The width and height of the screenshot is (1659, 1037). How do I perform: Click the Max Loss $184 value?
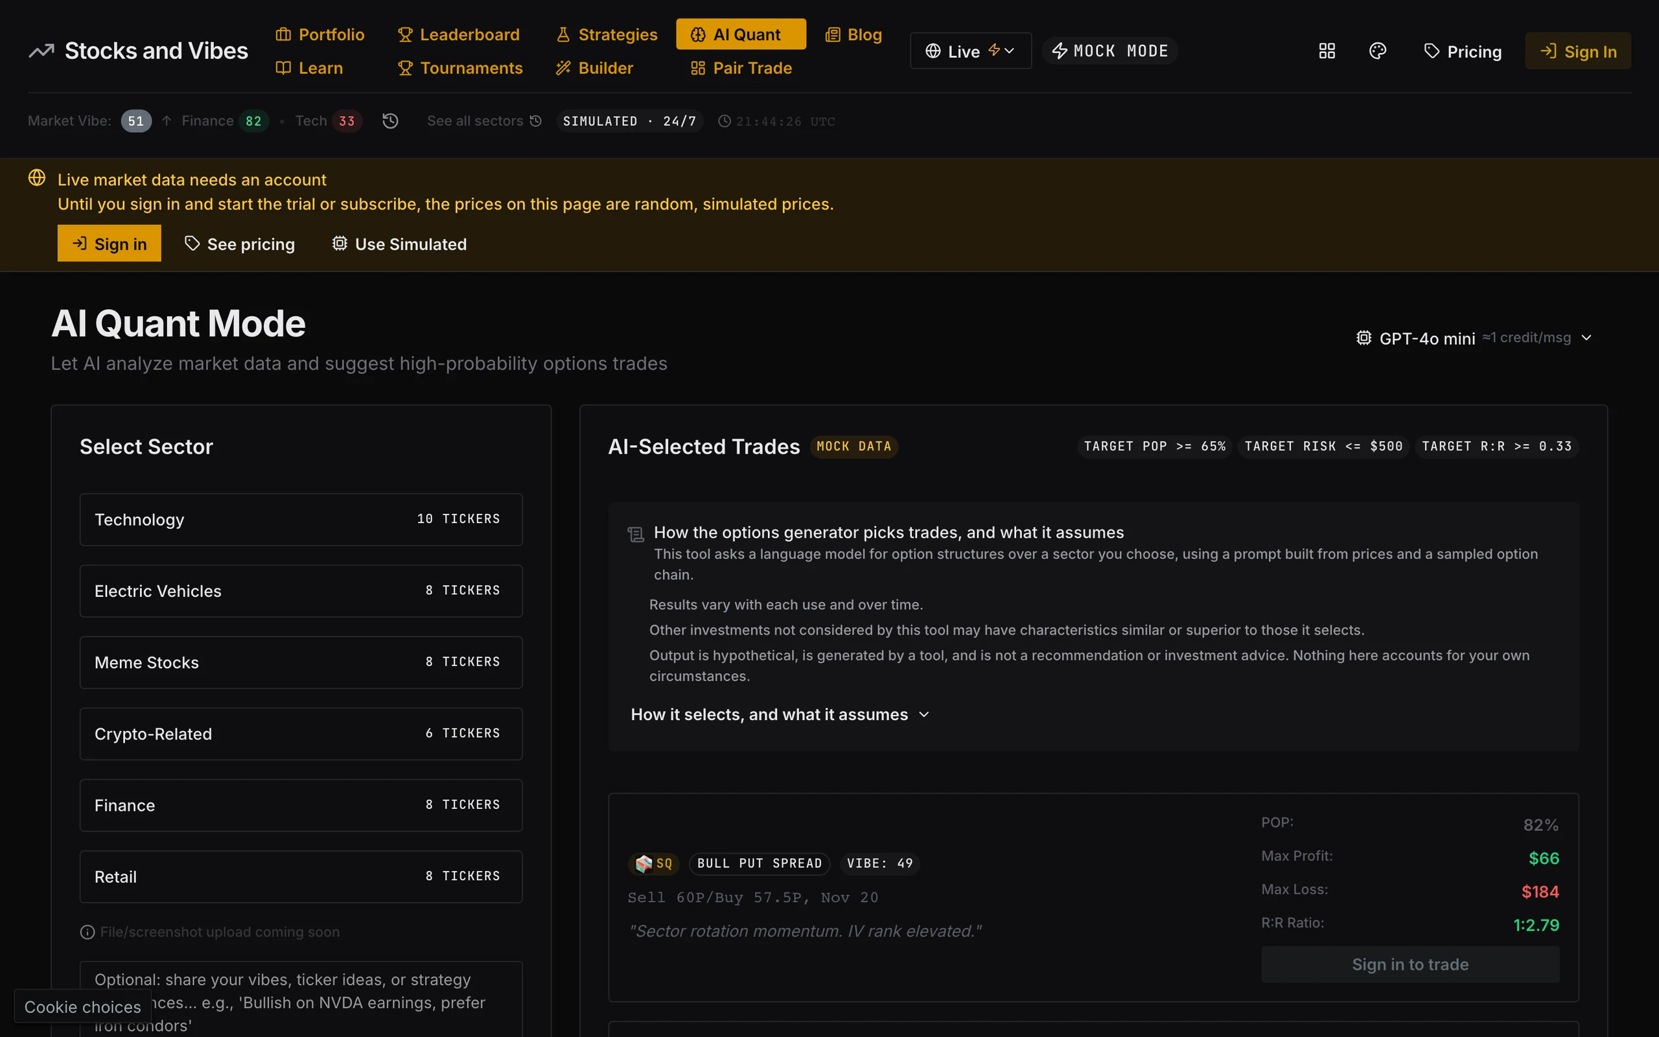click(1540, 892)
